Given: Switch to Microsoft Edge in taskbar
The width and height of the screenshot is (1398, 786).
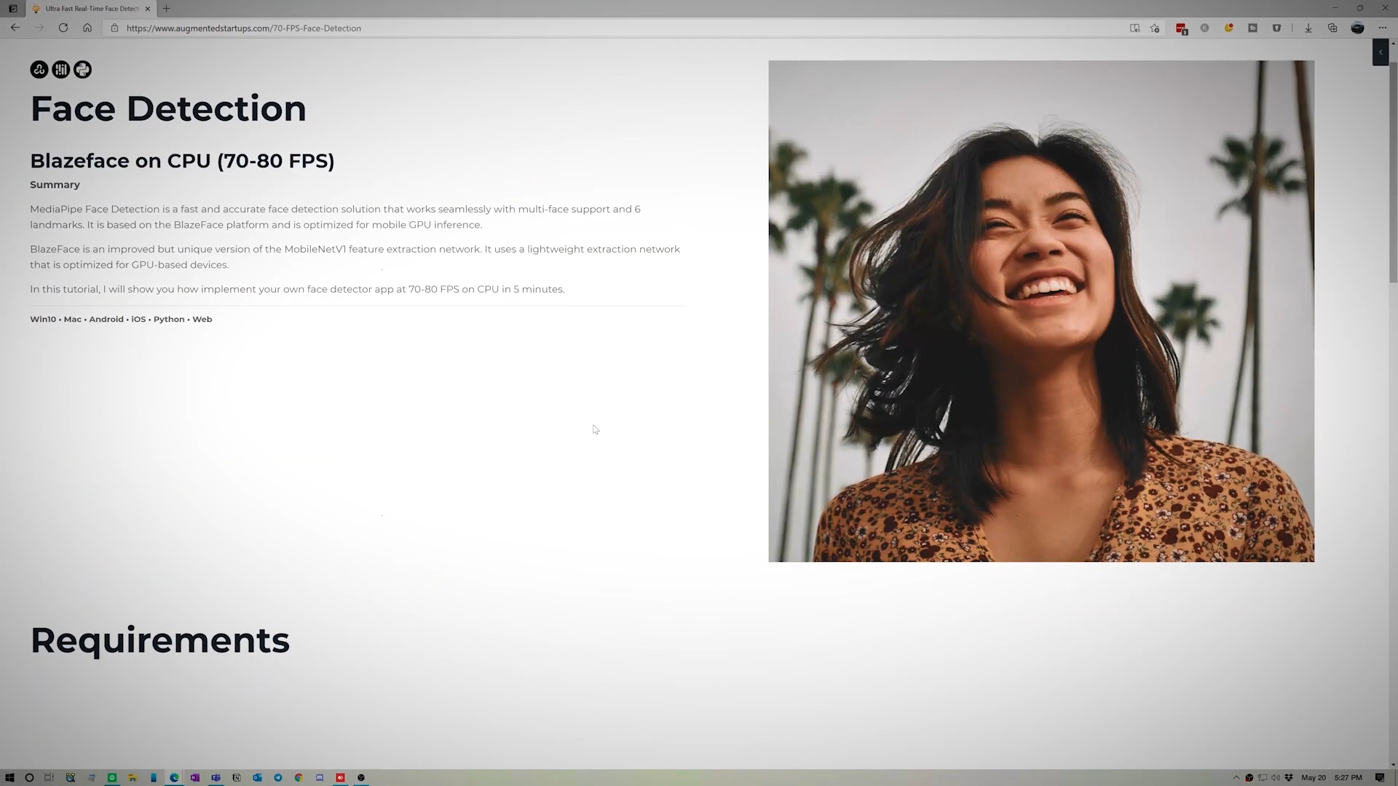Looking at the screenshot, I should pyautogui.click(x=174, y=777).
